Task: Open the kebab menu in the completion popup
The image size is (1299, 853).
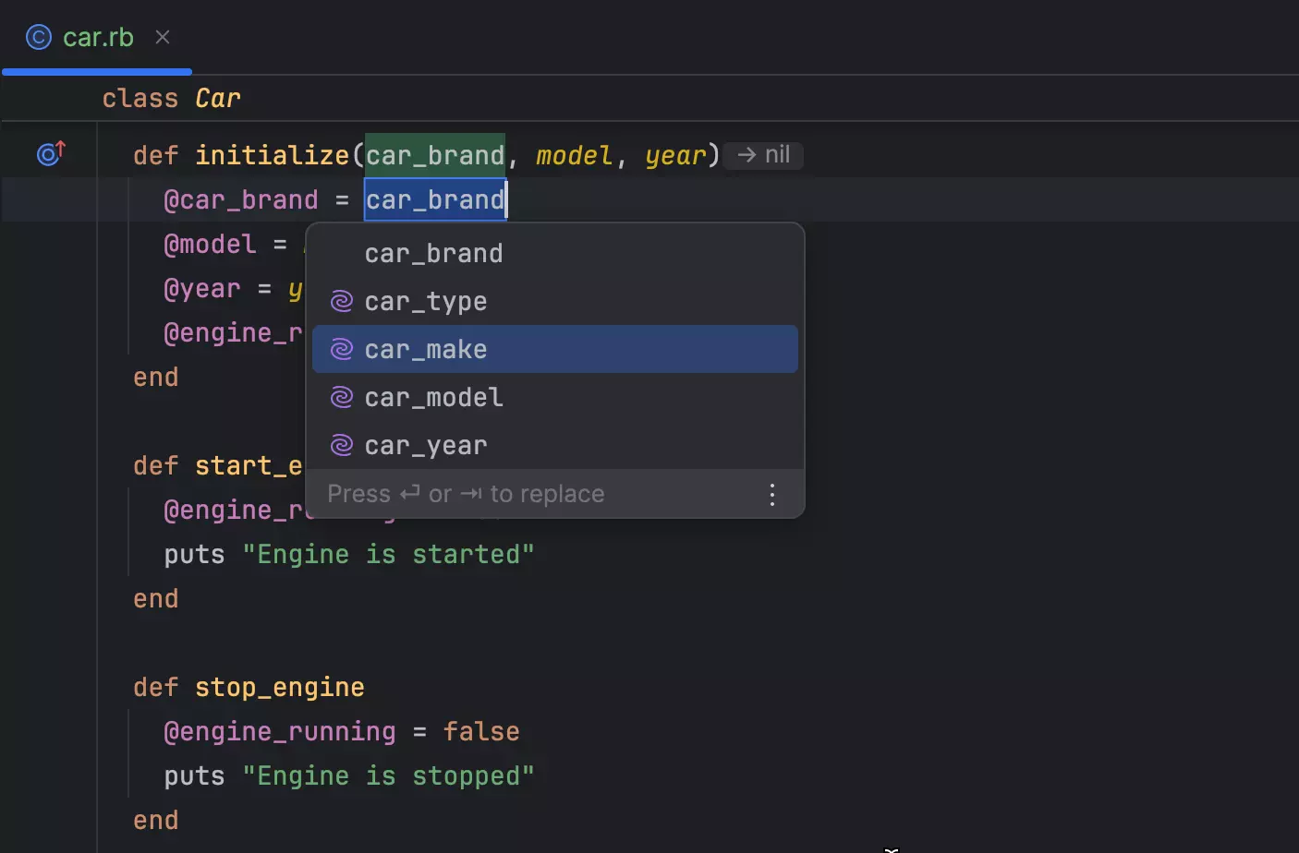Action: click(771, 494)
